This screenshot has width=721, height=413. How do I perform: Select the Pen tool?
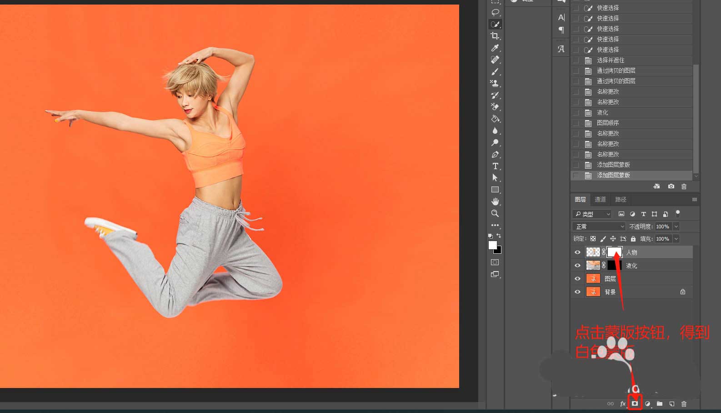coord(495,154)
